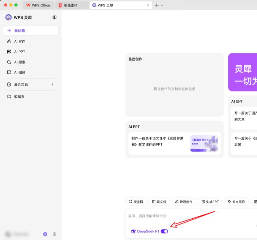Image resolution: width=257 pixels, height=240 pixels.
Task: Click the purple 灵犀 banner card
Action: point(243,72)
